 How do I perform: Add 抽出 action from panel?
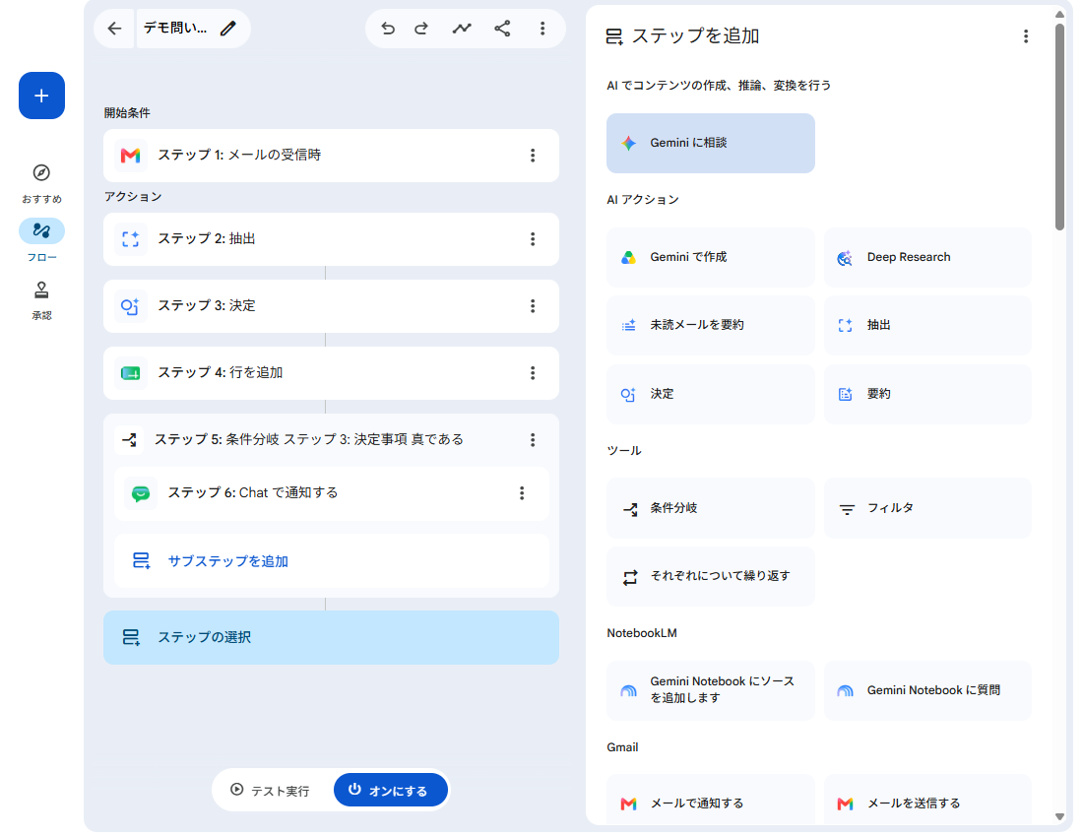[927, 325]
